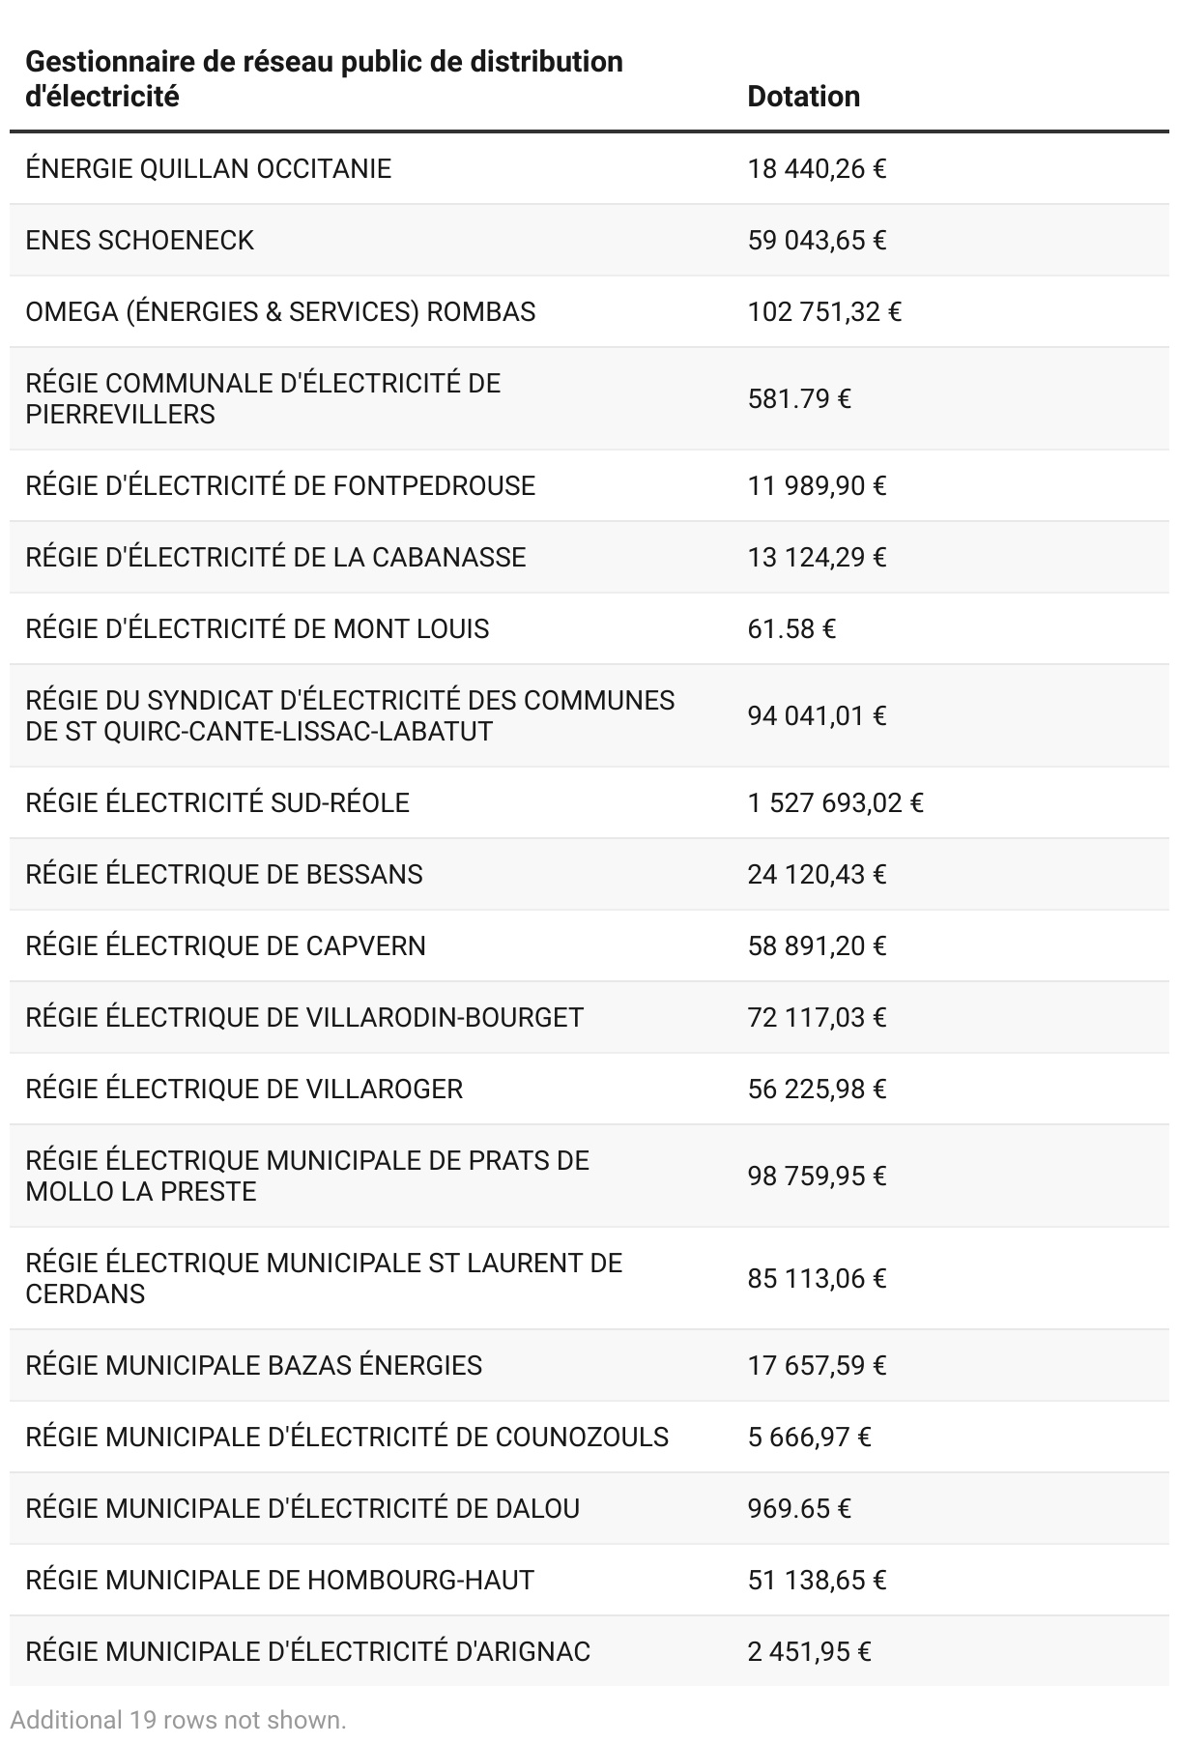This screenshot has height=1744, width=1179.
Task: Click the 94 041,01 € dotation cell
Action: pos(817,715)
